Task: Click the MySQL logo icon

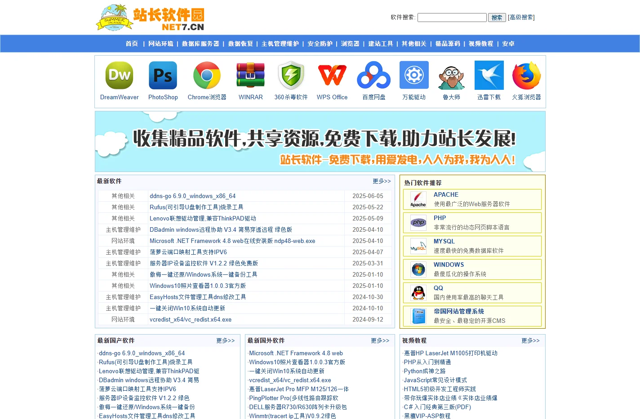Action: 418,246
